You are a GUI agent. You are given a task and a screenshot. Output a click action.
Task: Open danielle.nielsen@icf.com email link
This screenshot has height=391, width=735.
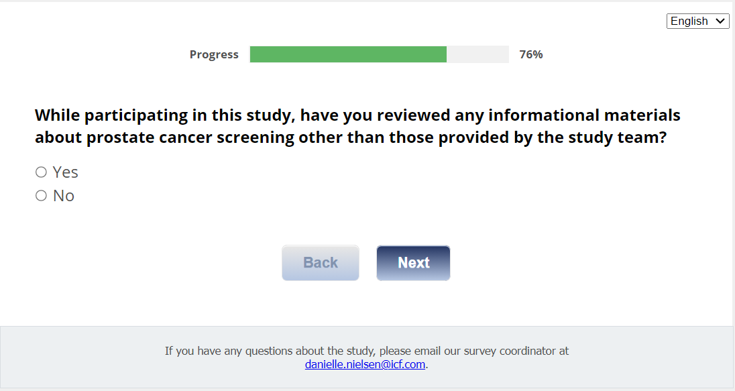(365, 365)
